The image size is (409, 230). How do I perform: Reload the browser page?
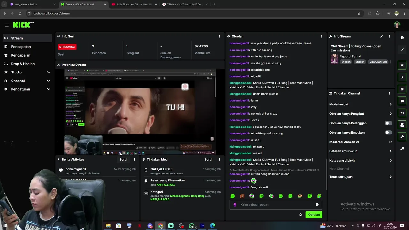[x=20, y=13]
